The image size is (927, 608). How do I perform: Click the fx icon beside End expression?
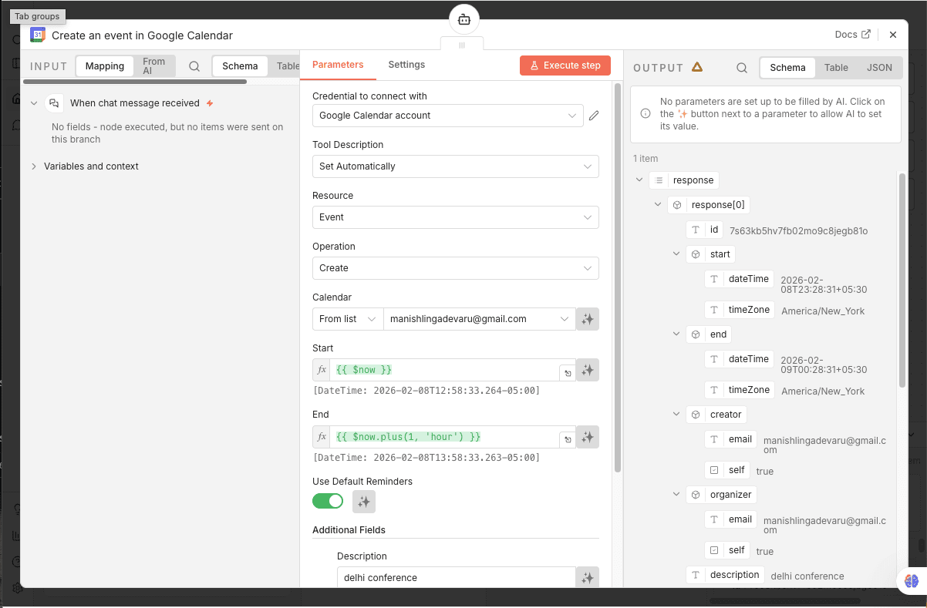322,437
